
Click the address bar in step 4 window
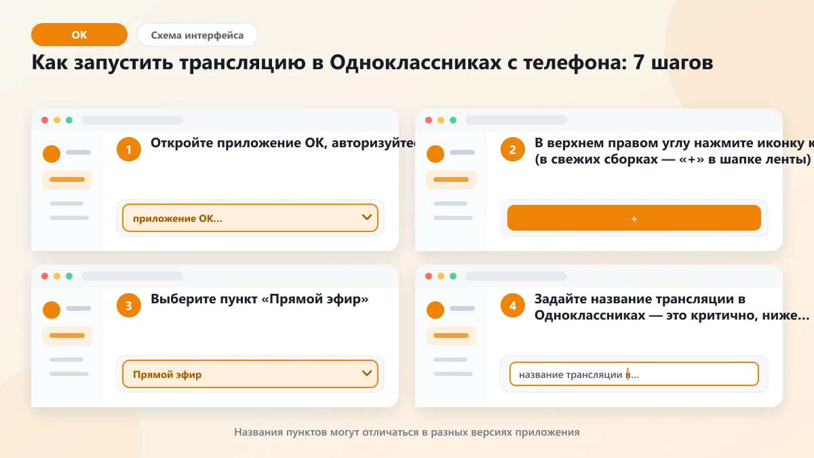[x=516, y=276]
